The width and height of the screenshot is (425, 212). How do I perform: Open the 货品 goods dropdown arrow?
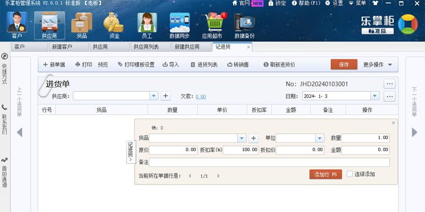tap(242, 138)
